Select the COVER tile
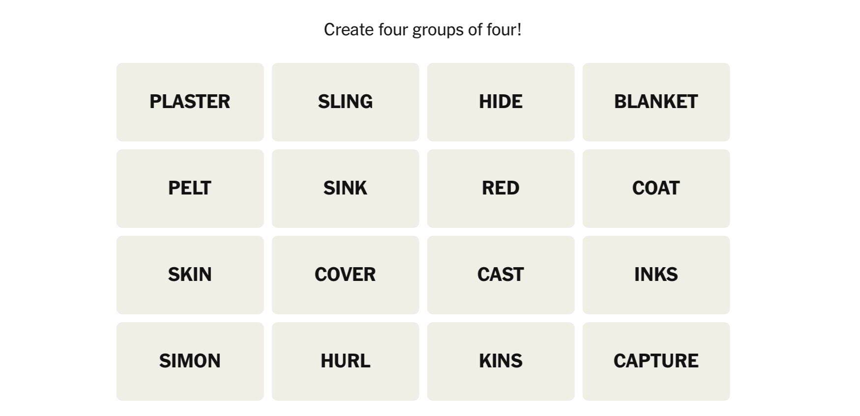Viewport: 860px width, 416px height. click(x=345, y=275)
